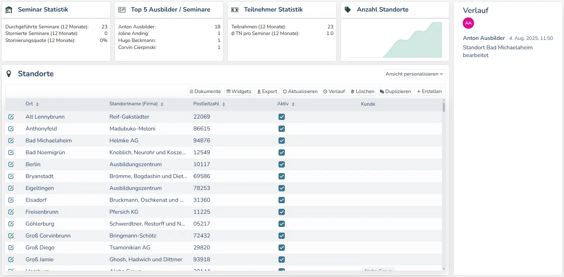Image resolution: width=564 pixels, height=277 pixels.
Task: Uncheck Aktiv for Groß Diego
Action: (282, 248)
